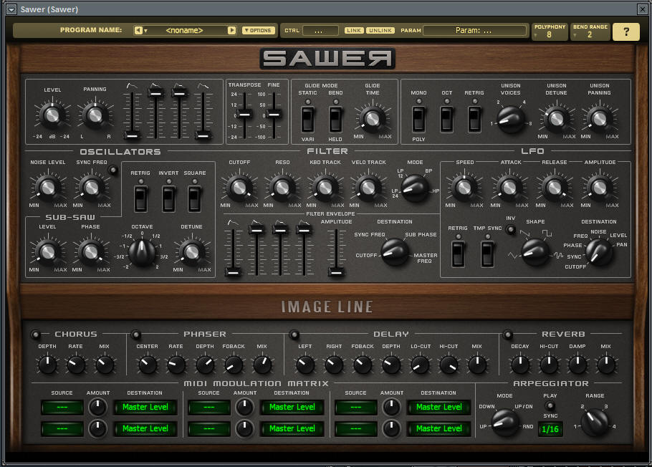
Task: Open the help question mark button
Action: click(x=626, y=32)
